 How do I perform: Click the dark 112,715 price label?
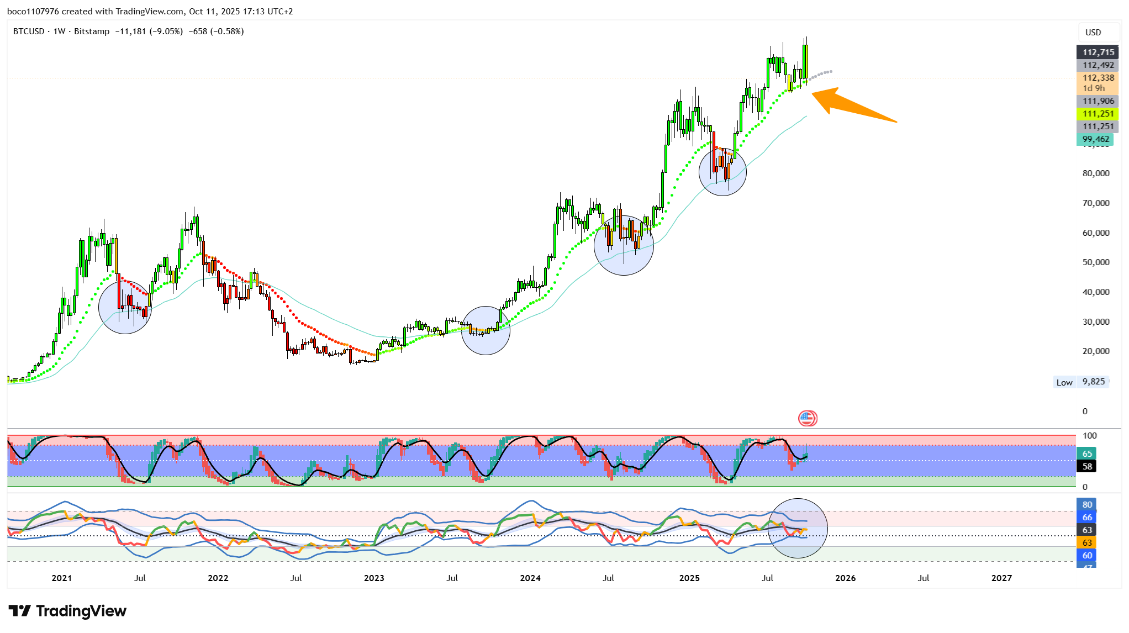(x=1098, y=52)
